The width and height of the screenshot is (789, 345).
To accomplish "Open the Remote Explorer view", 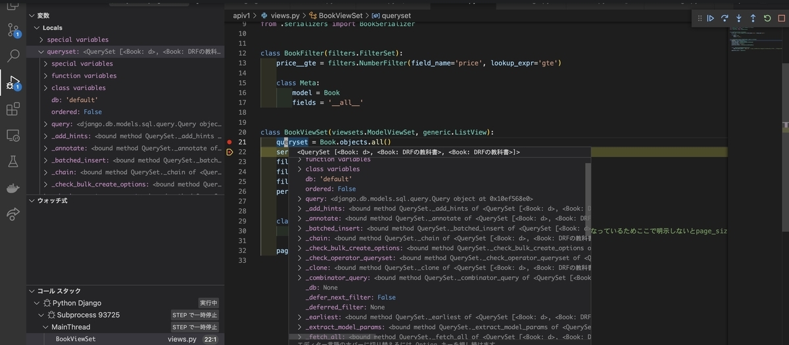I will point(13,135).
